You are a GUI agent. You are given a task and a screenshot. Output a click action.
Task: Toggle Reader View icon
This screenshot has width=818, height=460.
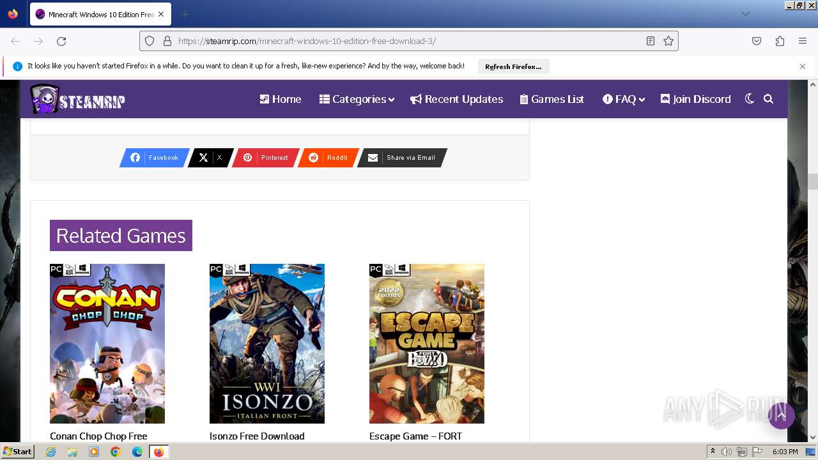pos(651,41)
